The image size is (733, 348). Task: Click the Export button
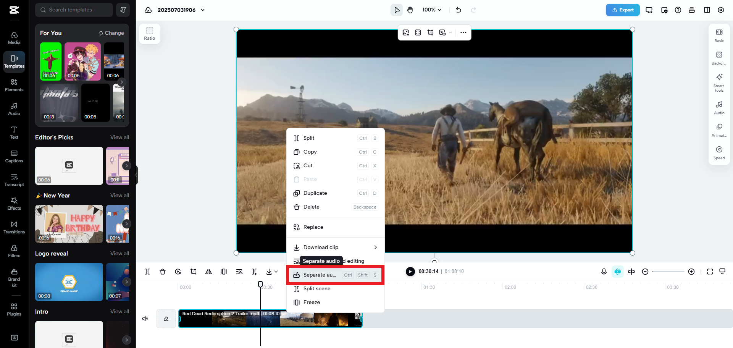click(623, 10)
